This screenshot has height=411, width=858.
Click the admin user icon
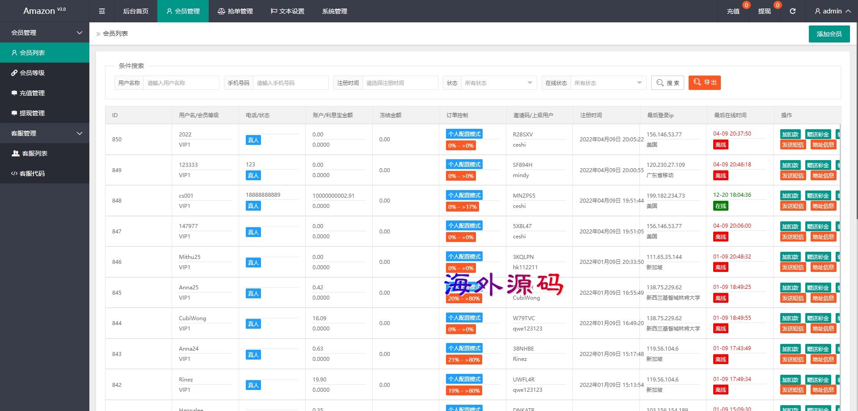[817, 11]
